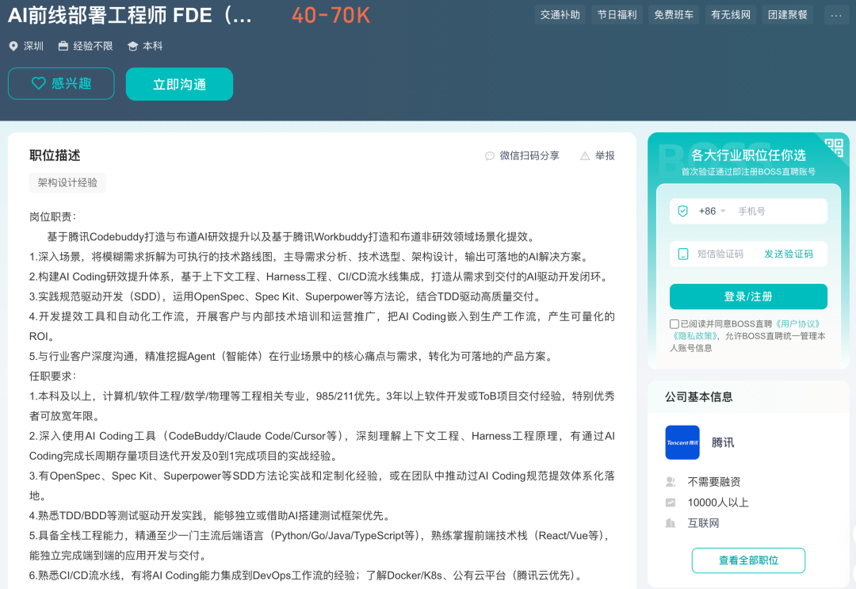Open the Tencent company logo
The height and width of the screenshot is (589, 856).
click(x=682, y=442)
